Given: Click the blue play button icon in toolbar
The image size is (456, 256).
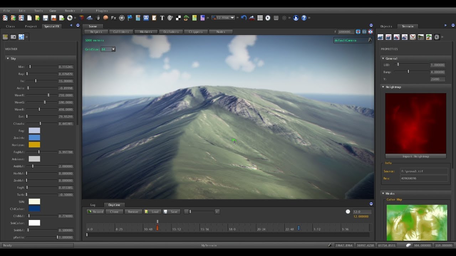Looking at the screenshot, I should pyautogui.click(x=296, y=18).
